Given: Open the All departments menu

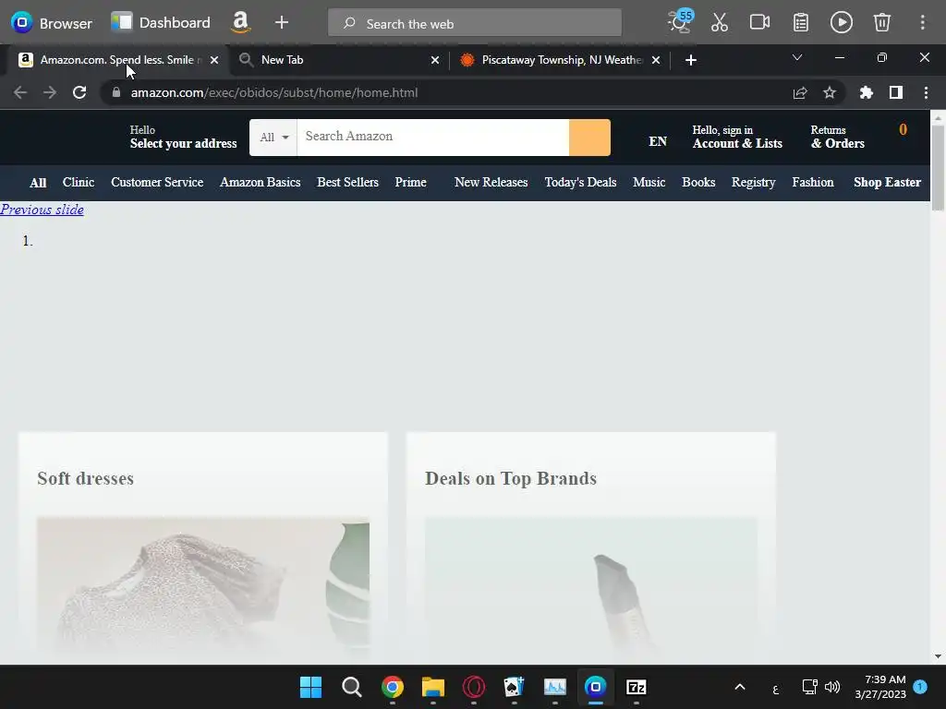Looking at the screenshot, I should pos(38,183).
